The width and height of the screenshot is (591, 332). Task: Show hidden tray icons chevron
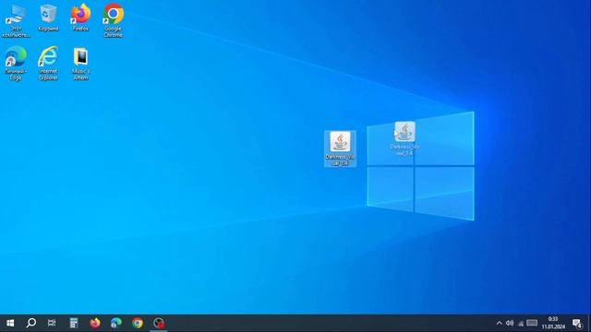tap(499, 323)
